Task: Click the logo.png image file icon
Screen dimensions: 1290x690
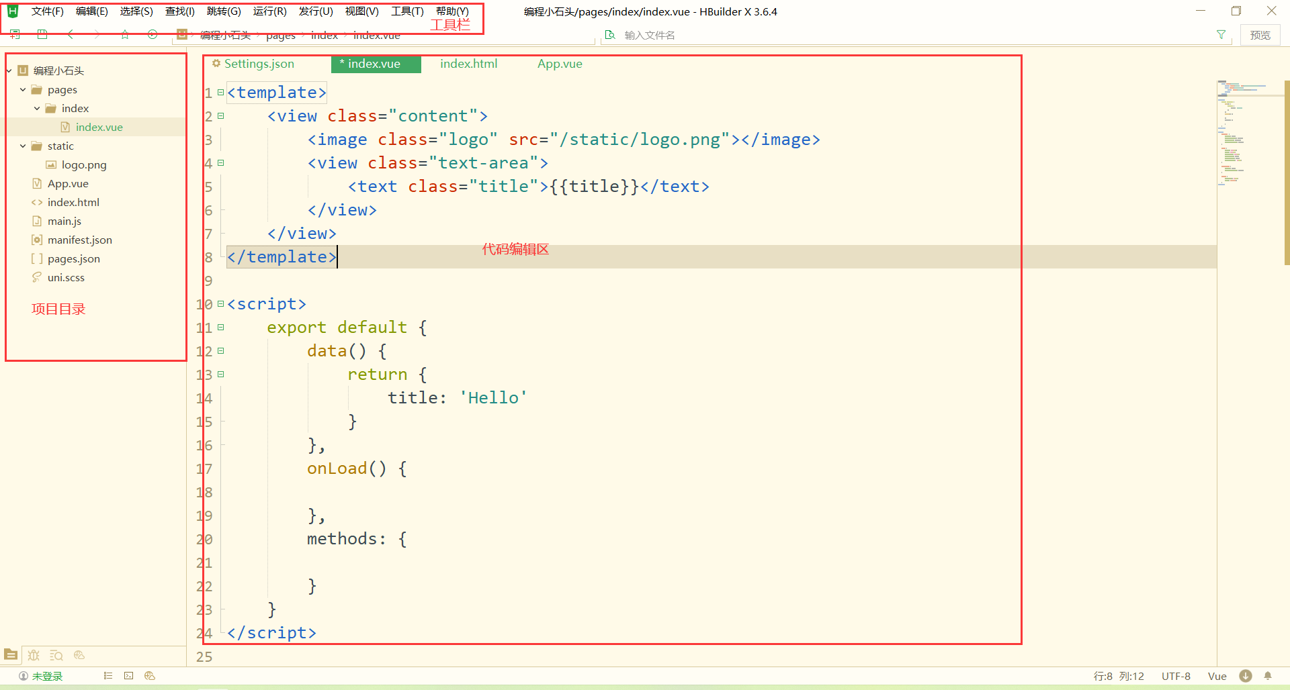Action: [51, 164]
